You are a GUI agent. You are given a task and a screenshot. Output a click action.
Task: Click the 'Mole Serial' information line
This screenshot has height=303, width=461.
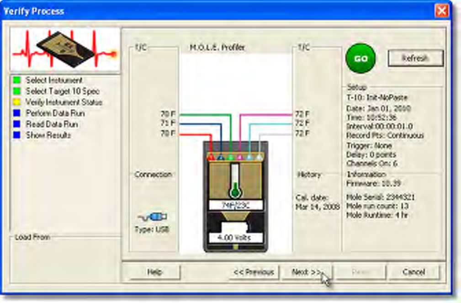tap(381, 197)
